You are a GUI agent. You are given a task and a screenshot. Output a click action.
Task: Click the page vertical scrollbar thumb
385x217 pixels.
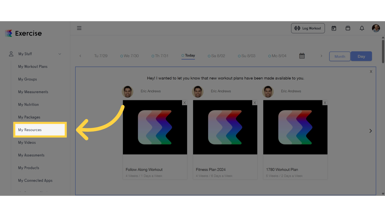pos(383,51)
